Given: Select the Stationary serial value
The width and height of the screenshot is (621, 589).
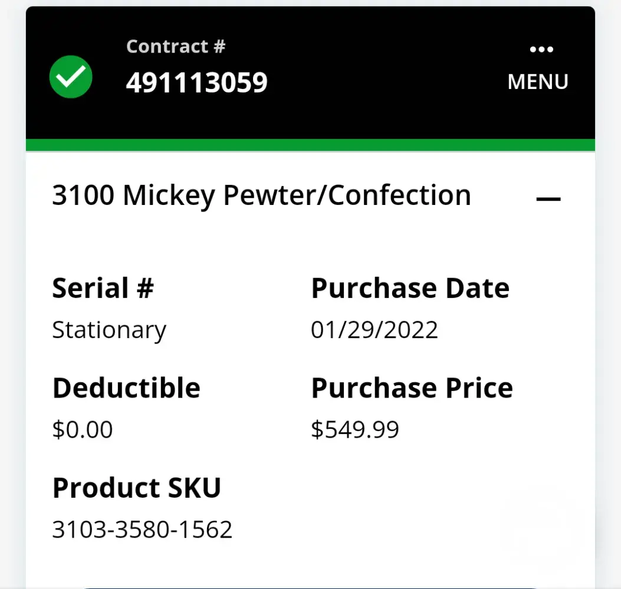Looking at the screenshot, I should tap(109, 330).
